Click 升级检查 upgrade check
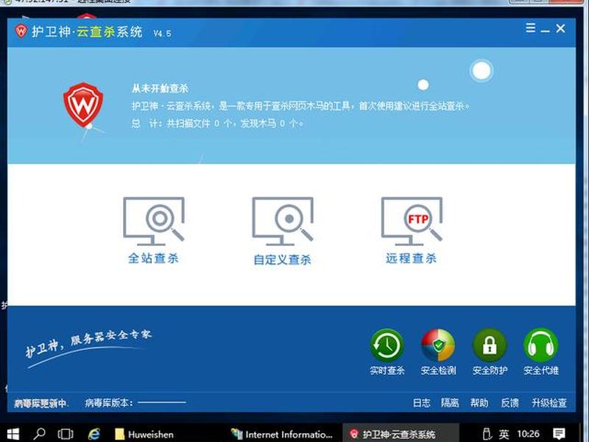Screen dimensions: 589x442 (549, 403)
